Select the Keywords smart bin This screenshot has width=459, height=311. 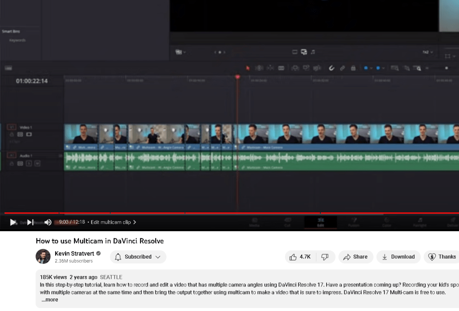click(17, 40)
